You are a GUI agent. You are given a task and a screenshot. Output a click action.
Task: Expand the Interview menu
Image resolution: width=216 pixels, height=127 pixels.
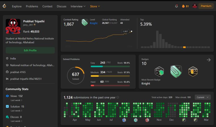pos(78,6)
